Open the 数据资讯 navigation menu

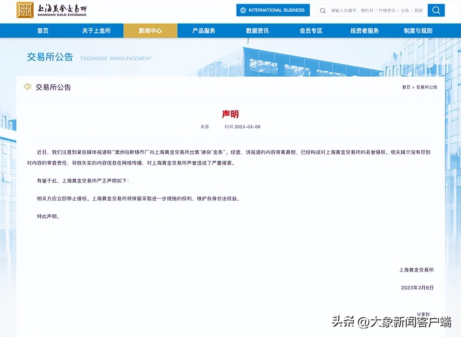257,31
